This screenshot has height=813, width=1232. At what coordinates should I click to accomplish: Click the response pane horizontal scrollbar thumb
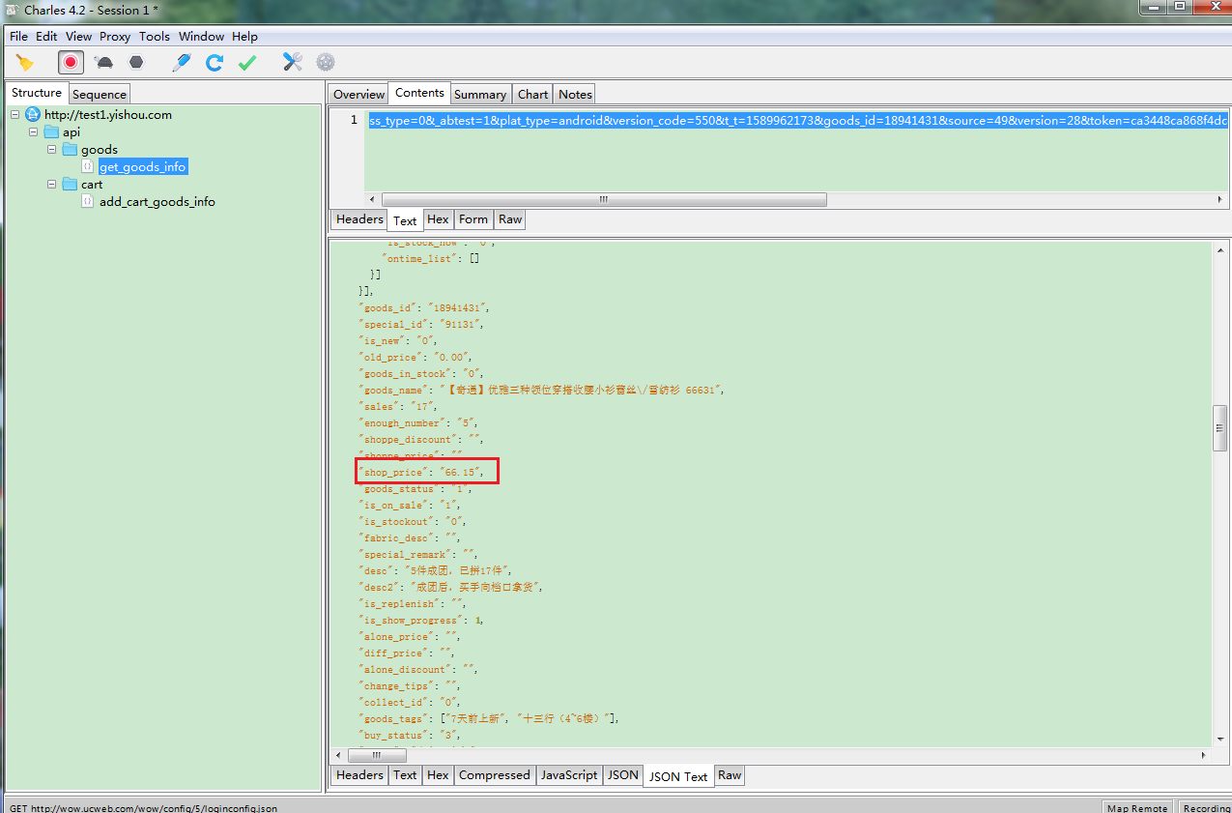click(x=377, y=755)
